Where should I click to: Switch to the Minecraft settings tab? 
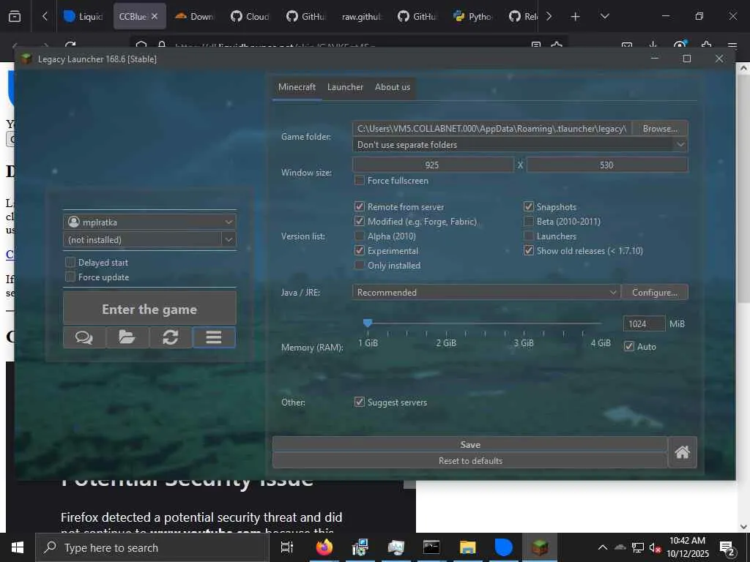pos(297,87)
